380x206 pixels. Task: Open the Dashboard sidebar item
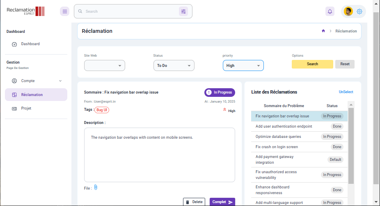pyautogui.click(x=36, y=44)
